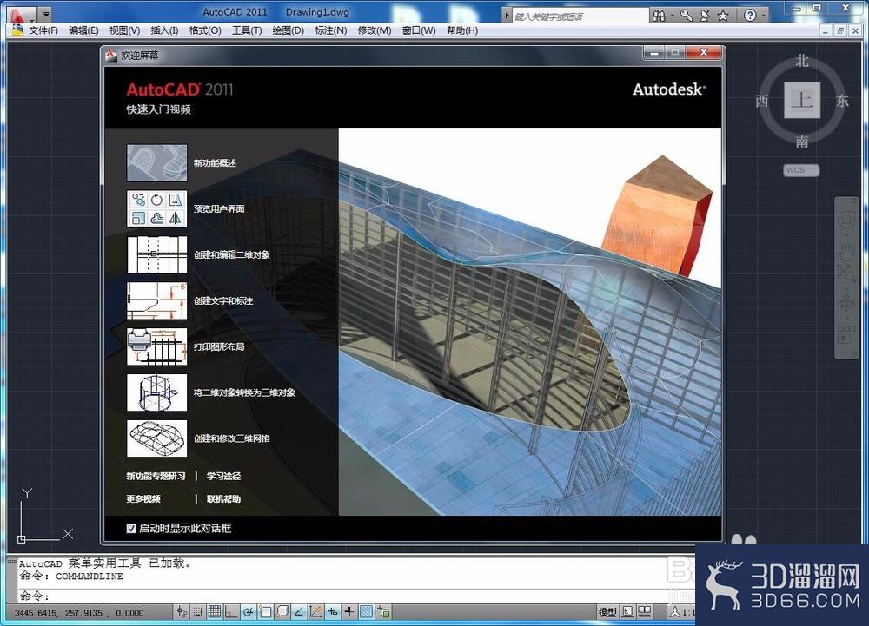869x626 pixels.
Task: Open the 编辑(E) menu
Action: (83, 30)
